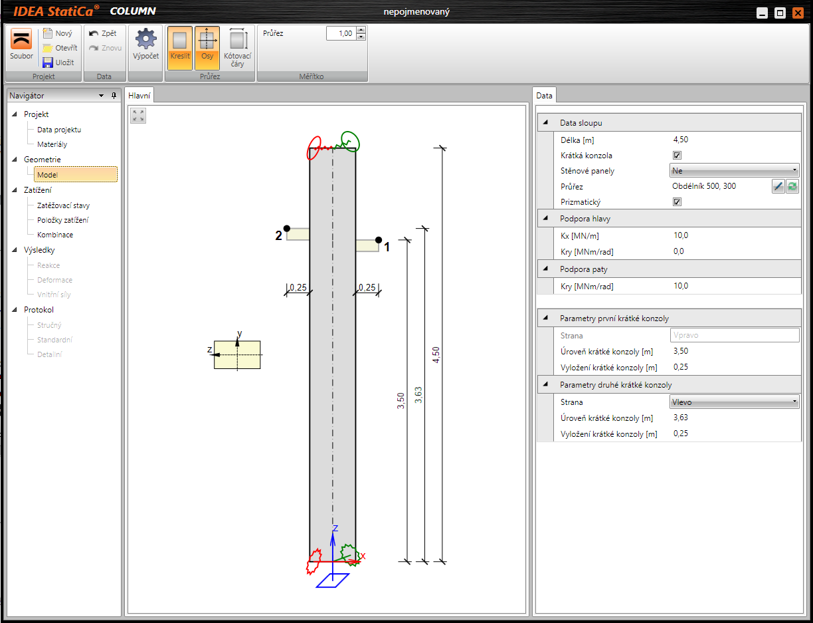Switch to the Data tab
This screenshot has width=813, height=623.
pyautogui.click(x=545, y=96)
